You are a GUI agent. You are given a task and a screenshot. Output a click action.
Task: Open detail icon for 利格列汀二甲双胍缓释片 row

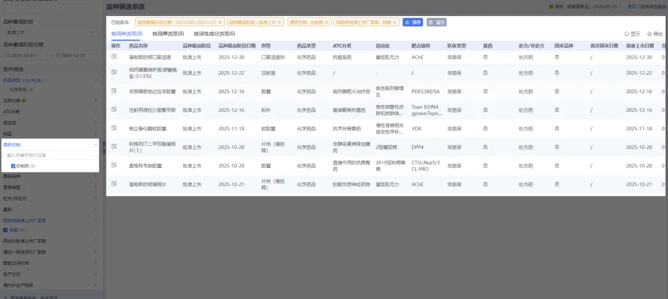tap(114, 146)
